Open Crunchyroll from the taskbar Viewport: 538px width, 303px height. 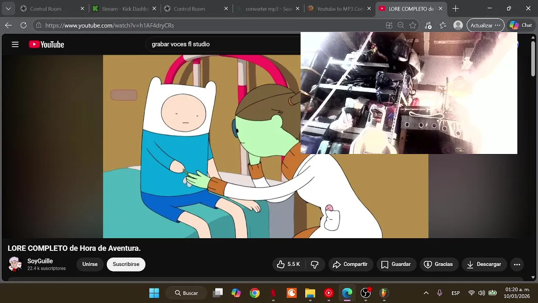pos(292,293)
